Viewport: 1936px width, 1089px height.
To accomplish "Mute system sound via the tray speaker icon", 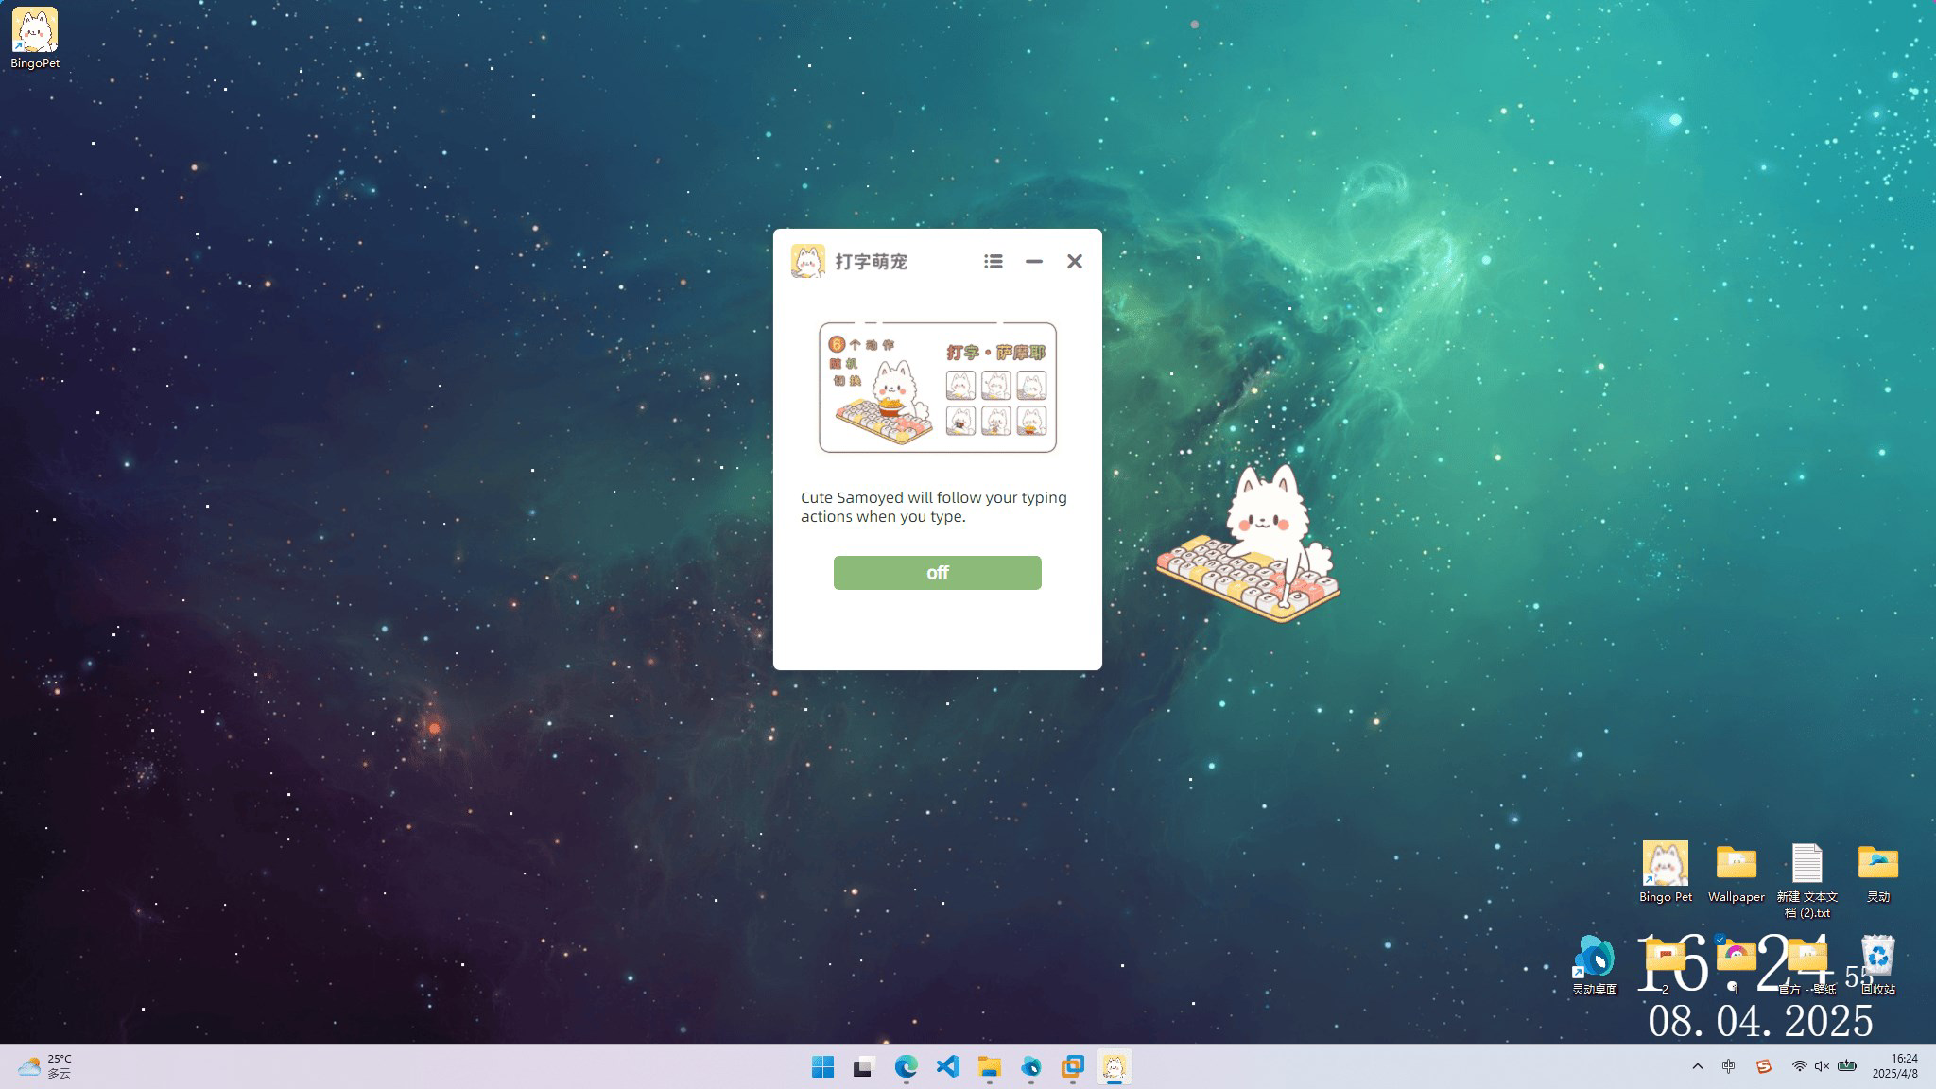I will (1820, 1066).
